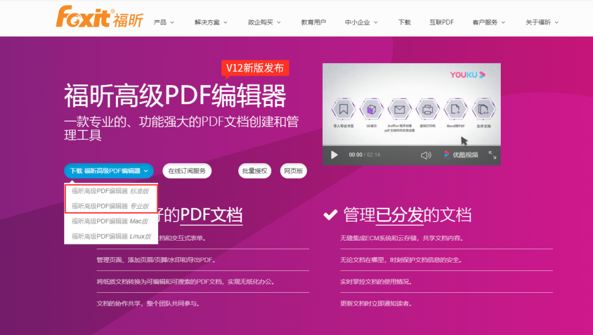Click the 福昕高级PDF编辑器 headline
Image resolution: width=593 pixels, height=335 pixels.
tap(175, 96)
